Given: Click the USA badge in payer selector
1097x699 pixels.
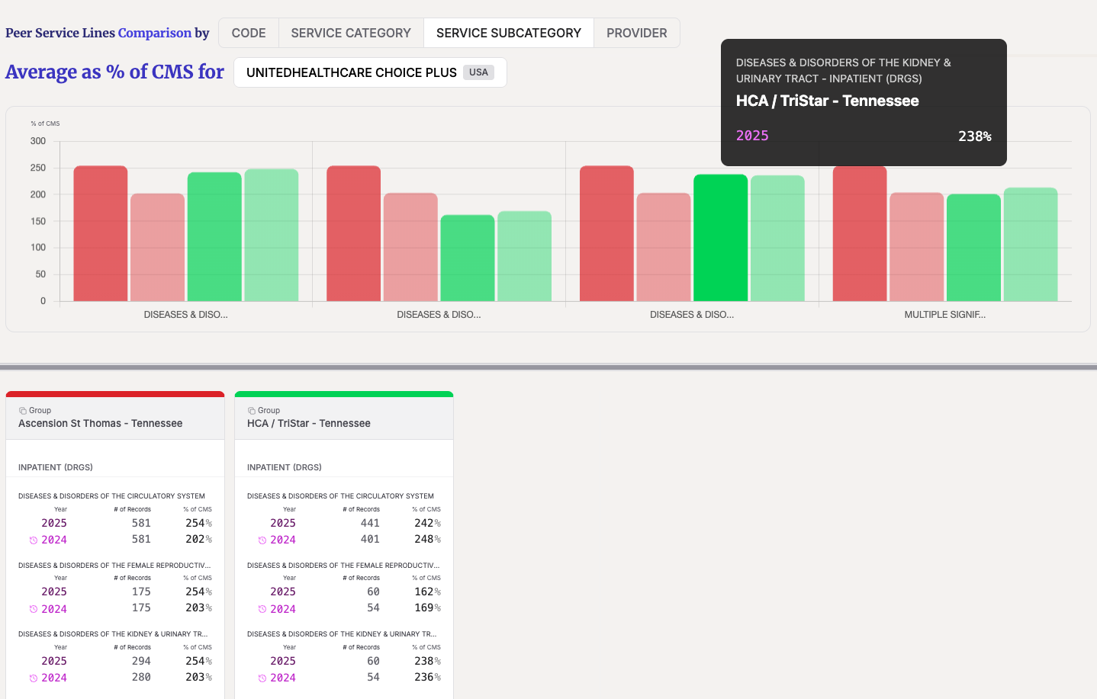Looking at the screenshot, I should (479, 72).
